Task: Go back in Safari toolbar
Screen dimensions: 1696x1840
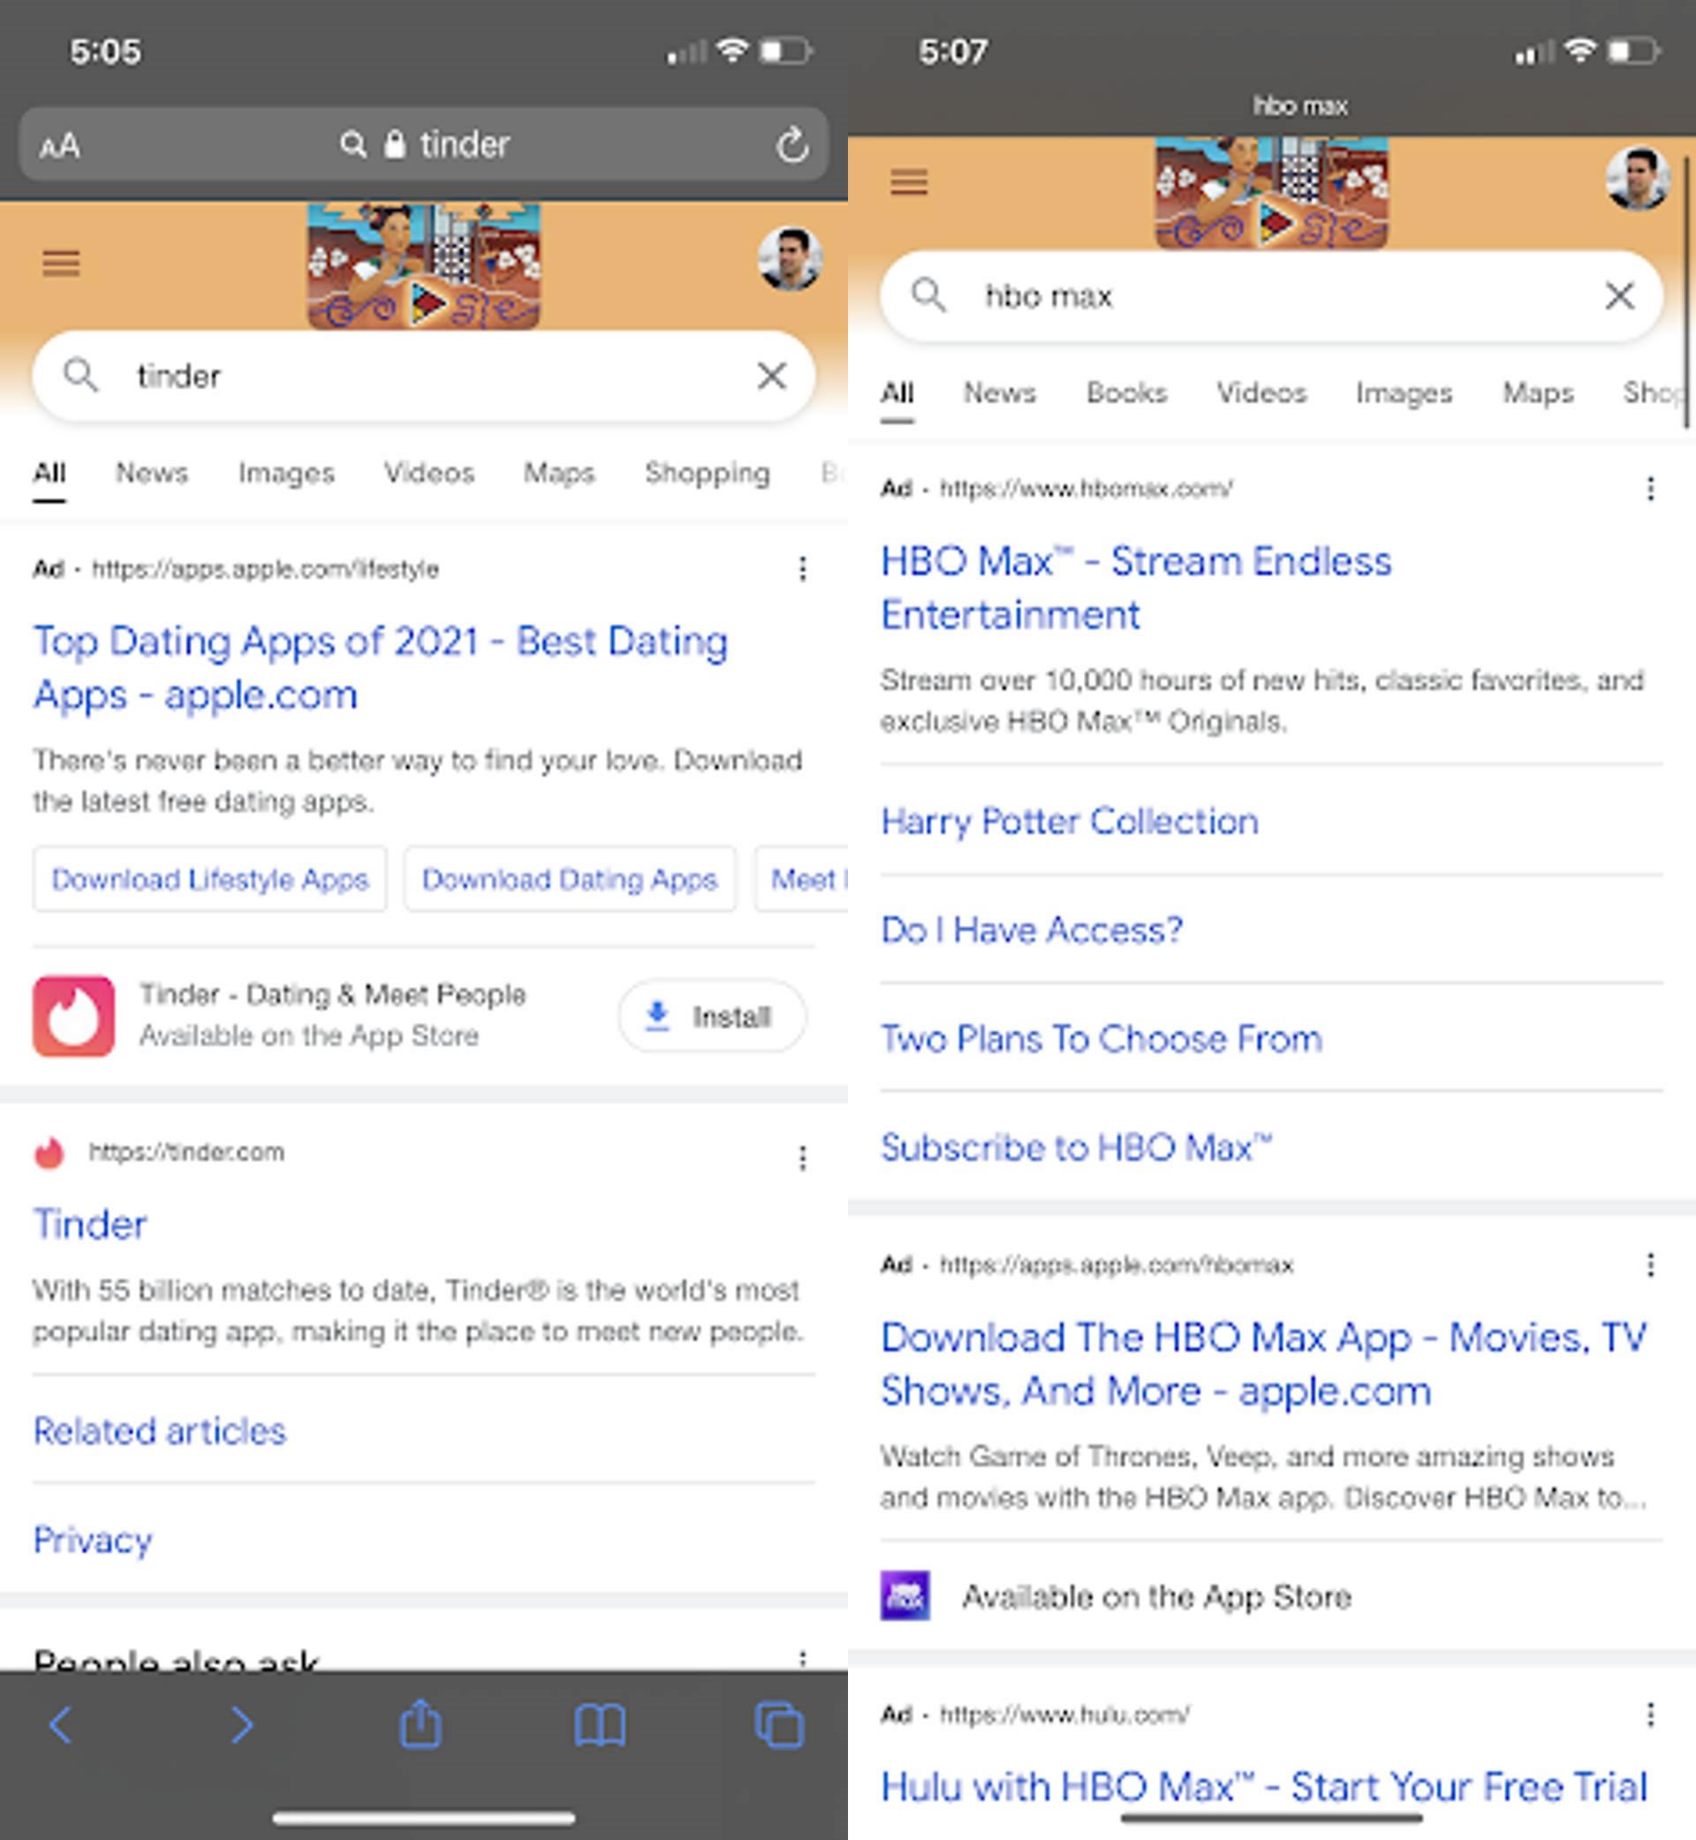Action: click(61, 1724)
